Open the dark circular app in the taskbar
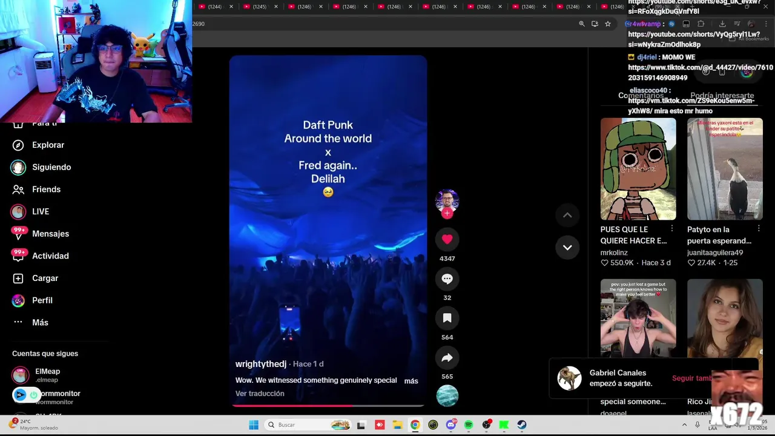 click(433, 424)
